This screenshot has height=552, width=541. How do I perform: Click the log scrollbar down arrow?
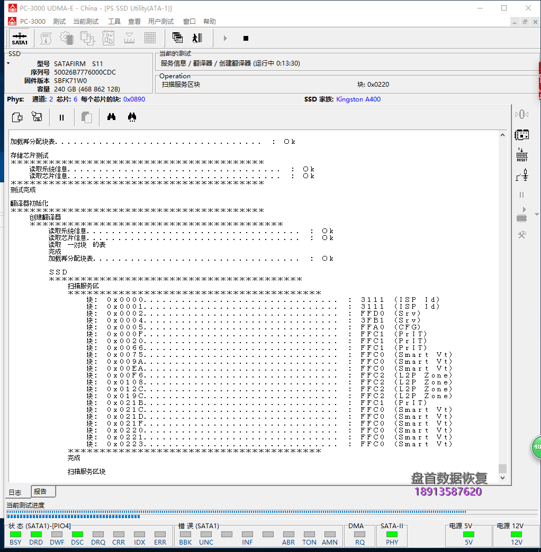[x=502, y=478]
